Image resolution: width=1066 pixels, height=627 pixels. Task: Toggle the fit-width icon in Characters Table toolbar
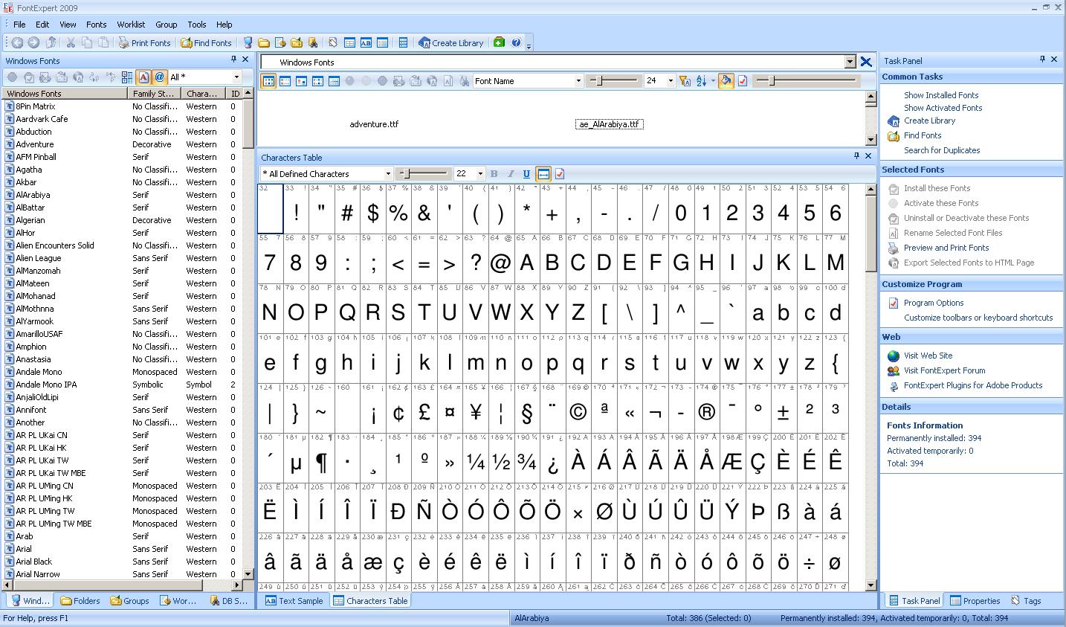(x=543, y=174)
